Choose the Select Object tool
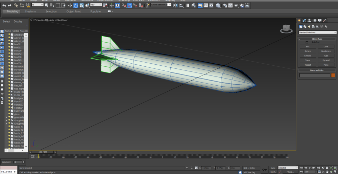 [46, 5]
